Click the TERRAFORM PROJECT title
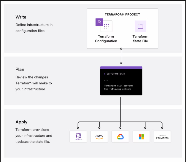This screenshot has width=186, height=162. click(x=122, y=15)
